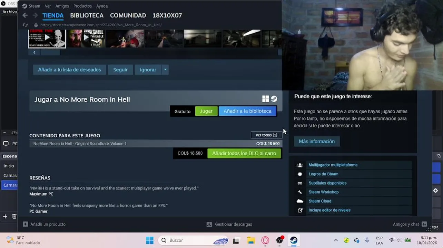Click the Buscar taskbar search box
The height and width of the screenshot is (248, 443).
tap(194, 240)
